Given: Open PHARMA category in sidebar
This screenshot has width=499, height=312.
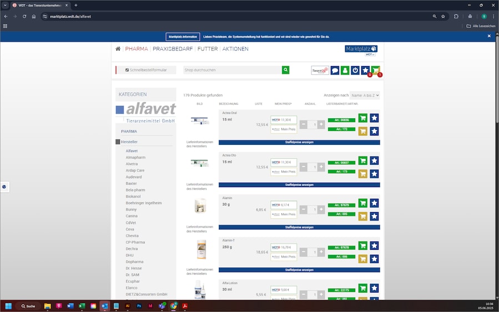Looking at the screenshot, I should click(x=129, y=131).
